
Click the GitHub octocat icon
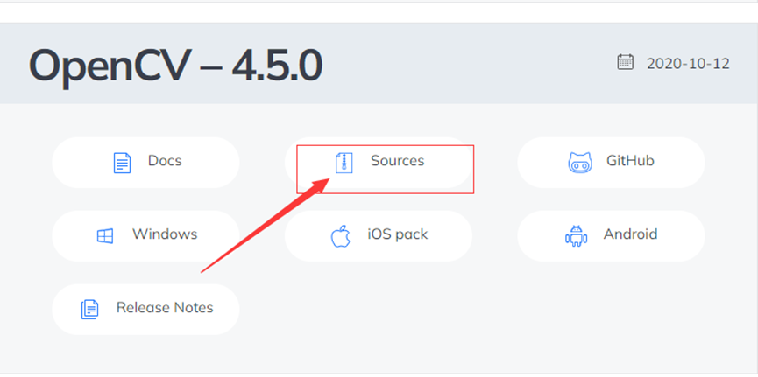pyautogui.click(x=580, y=163)
